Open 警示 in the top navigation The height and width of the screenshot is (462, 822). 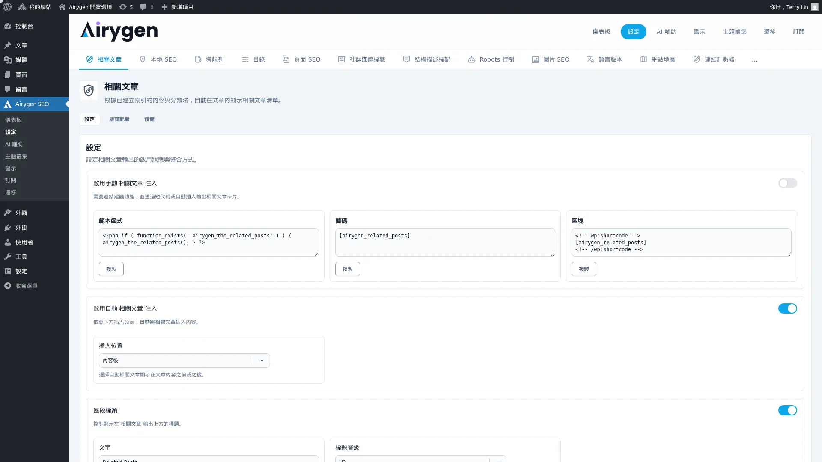point(699,32)
